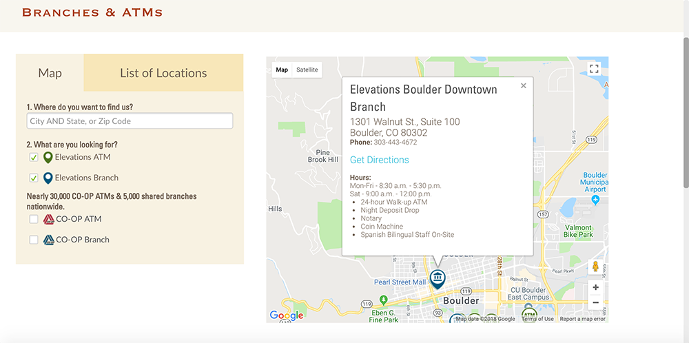Viewport: 689px width, 343px height.
Task: Switch to the List of Locations tab
Action: [x=163, y=72]
